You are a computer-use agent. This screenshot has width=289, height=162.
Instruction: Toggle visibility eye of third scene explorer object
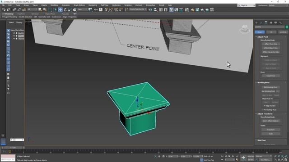[x=14, y=39]
